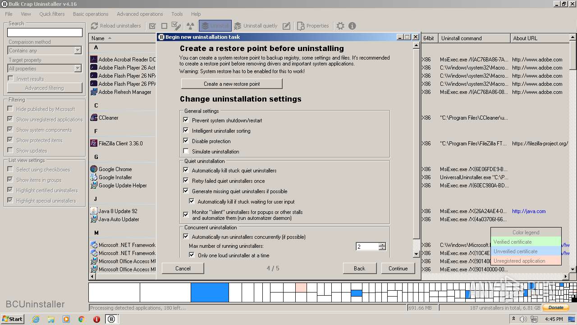The image size is (577, 325).
Task: Click the Donate button
Action: (x=556, y=307)
